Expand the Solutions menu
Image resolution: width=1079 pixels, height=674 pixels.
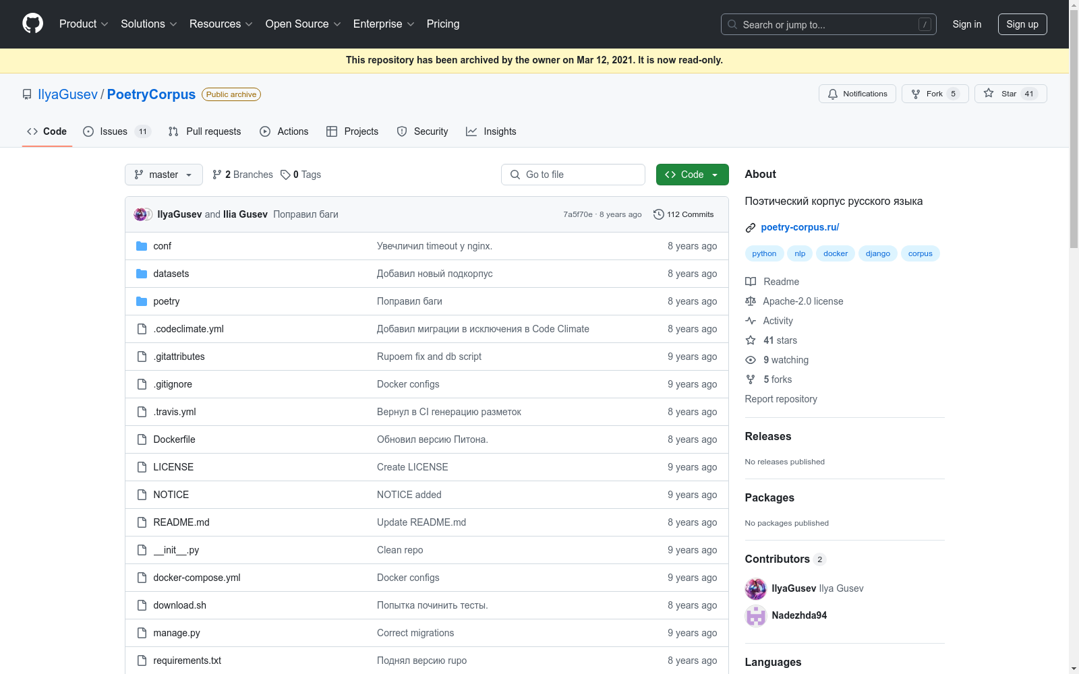[x=149, y=24]
